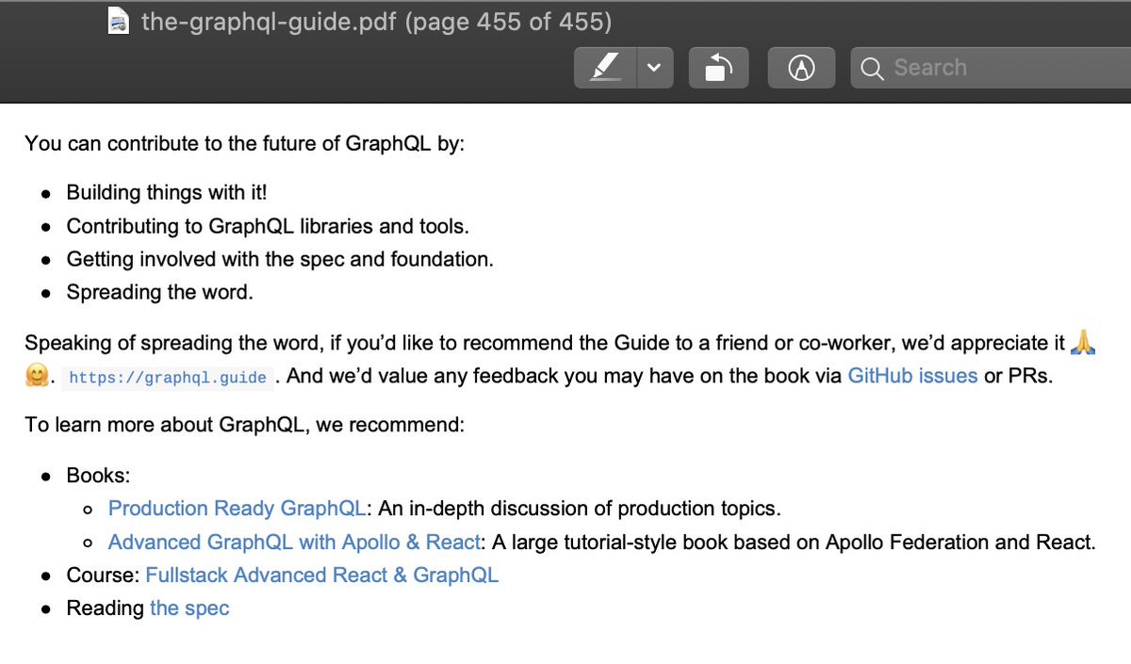This screenshot has height=664, width=1131.
Task: Click the Rotate page button
Action: [718, 68]
